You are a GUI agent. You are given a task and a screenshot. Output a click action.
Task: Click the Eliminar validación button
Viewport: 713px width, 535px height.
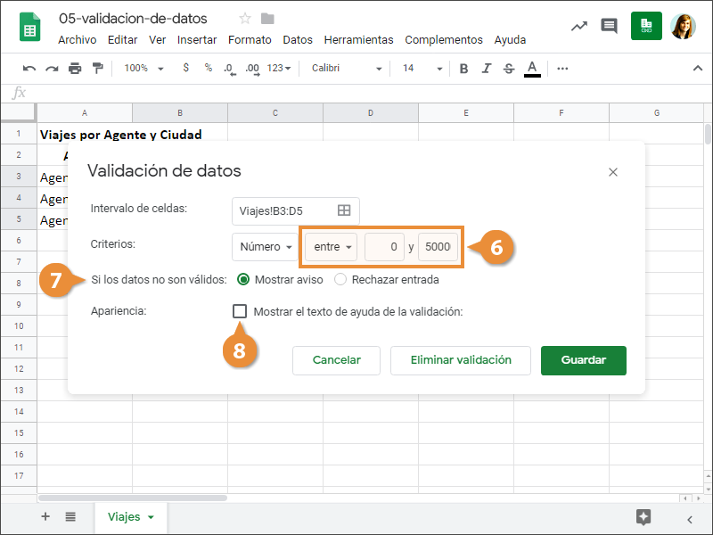(461, 360)
